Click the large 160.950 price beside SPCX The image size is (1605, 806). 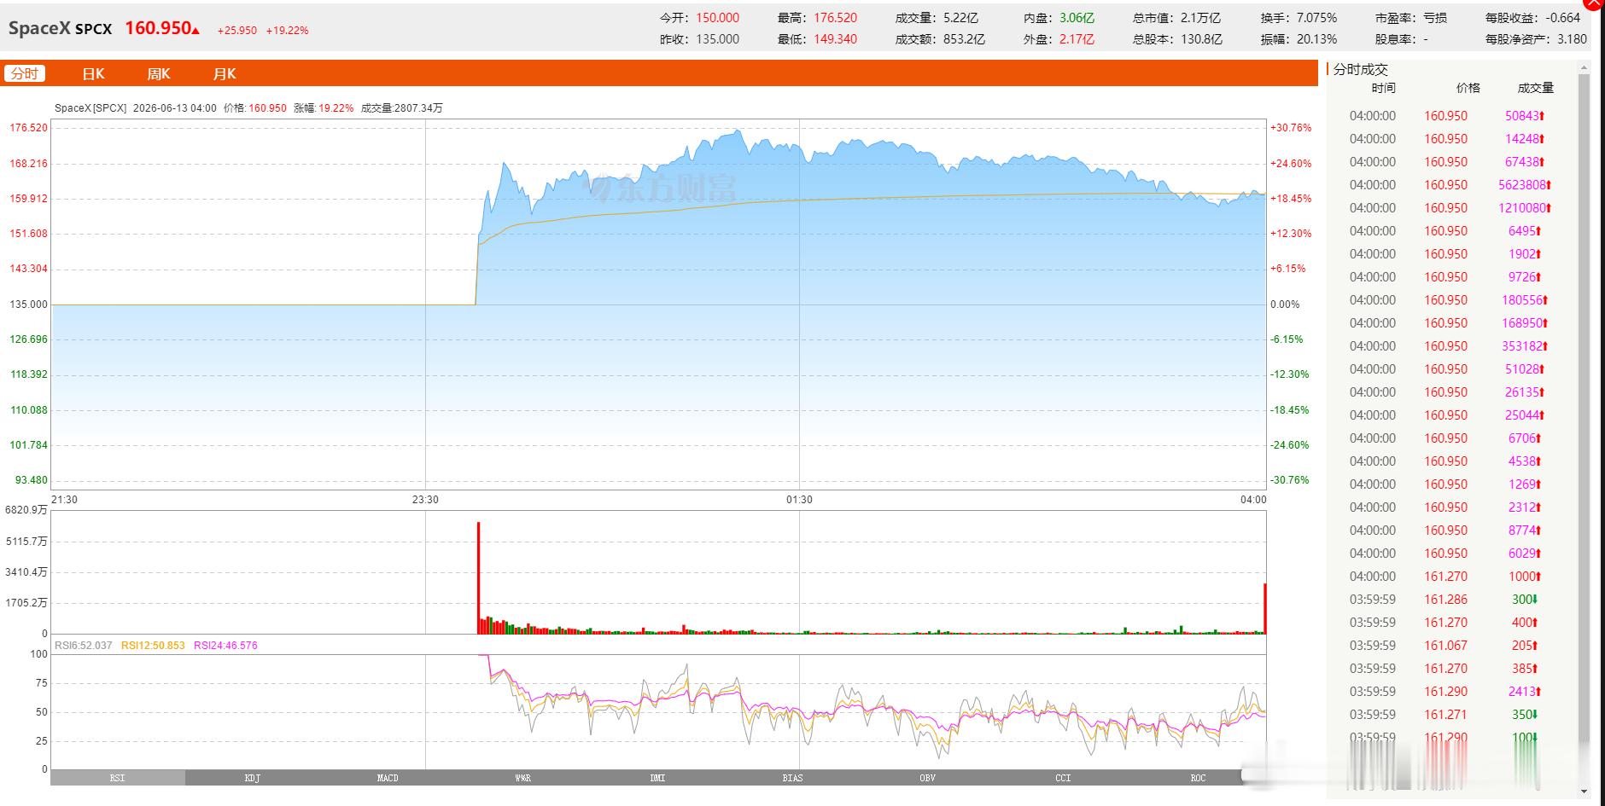(x=158, y=28)
